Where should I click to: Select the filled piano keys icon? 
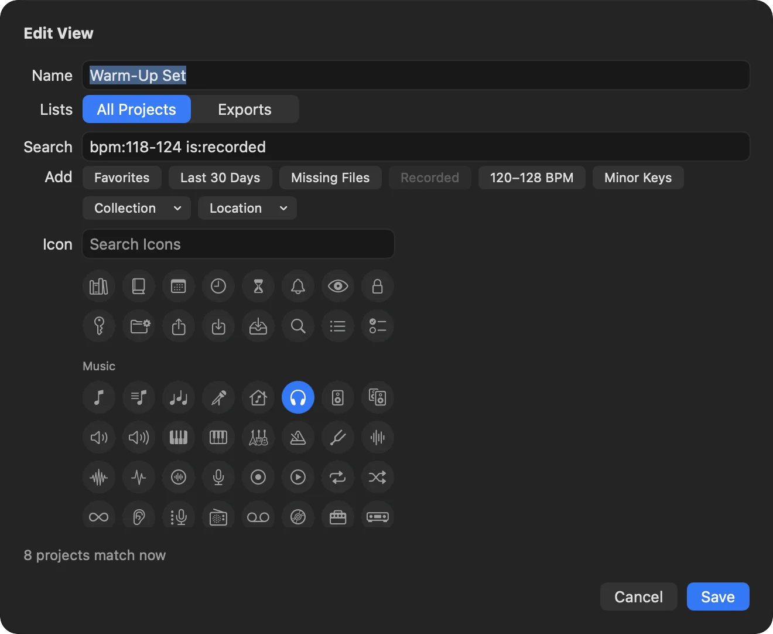179,438
